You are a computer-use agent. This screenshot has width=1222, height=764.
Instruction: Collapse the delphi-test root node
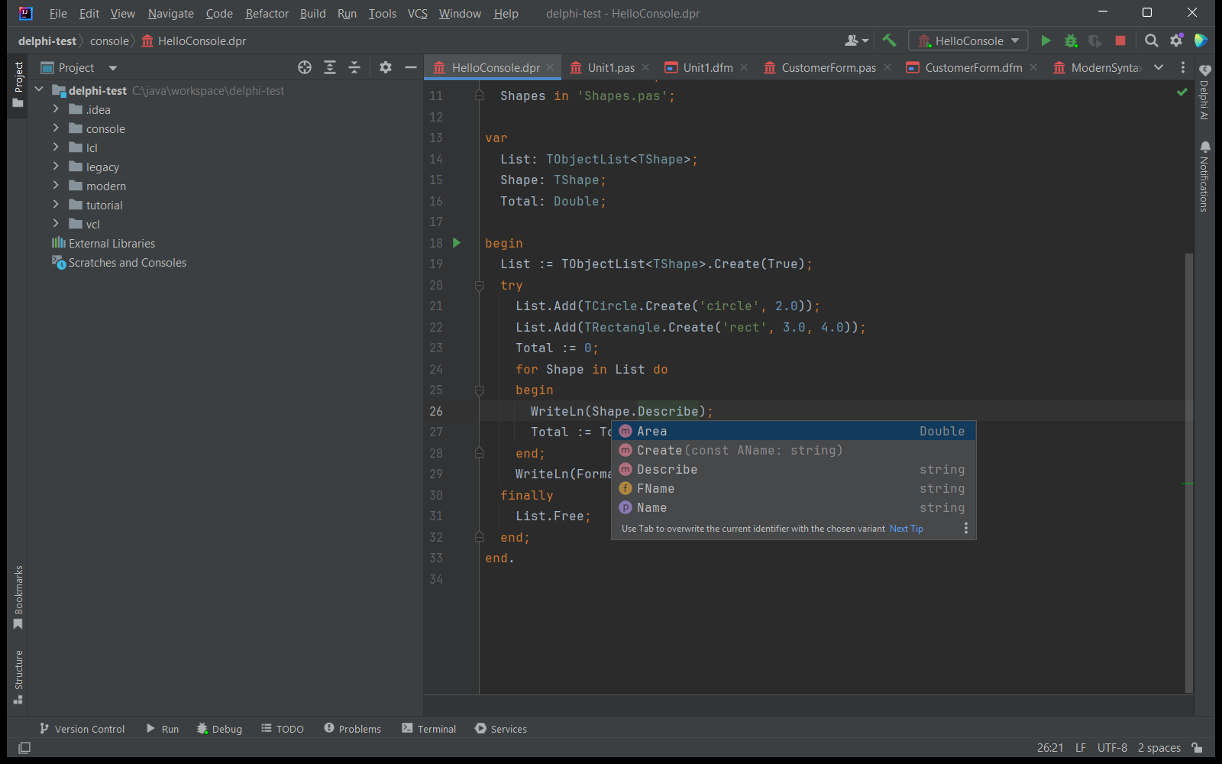(39, 89)
